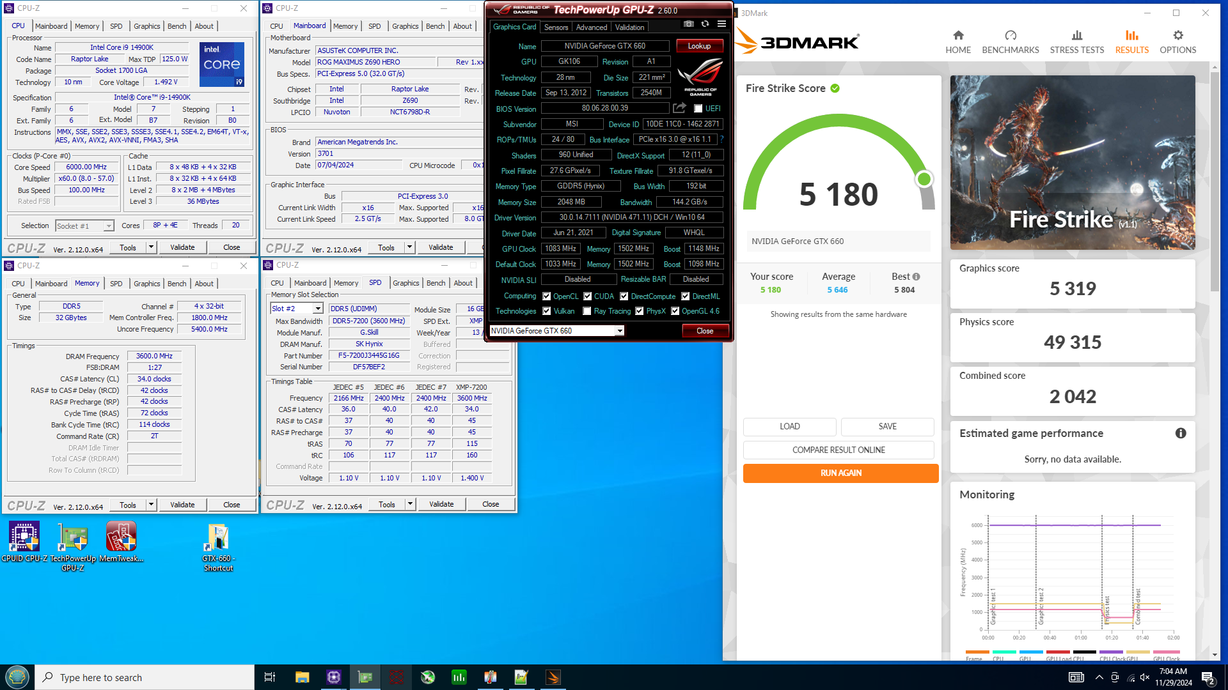Click the Estimated game performance info icon

coord(1181,433)
